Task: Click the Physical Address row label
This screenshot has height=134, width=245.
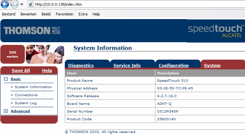Action: pyautogui.click(x=82, y=88)
